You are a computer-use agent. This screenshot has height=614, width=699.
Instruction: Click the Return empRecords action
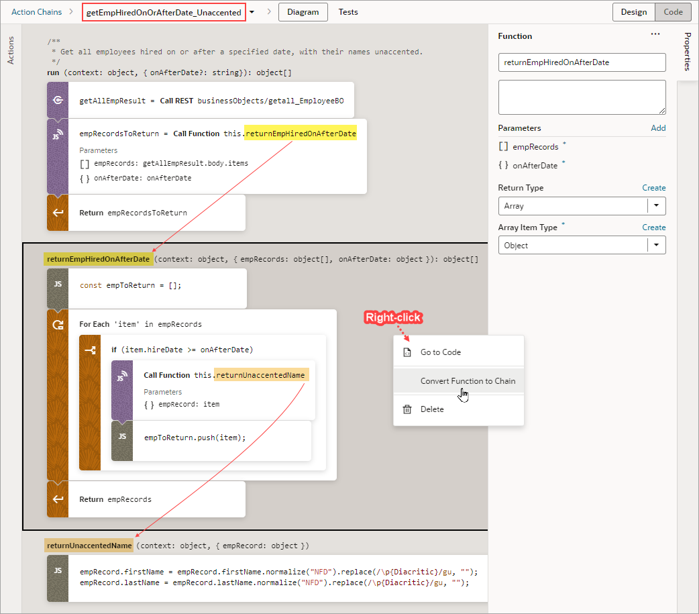click(146, 499)
